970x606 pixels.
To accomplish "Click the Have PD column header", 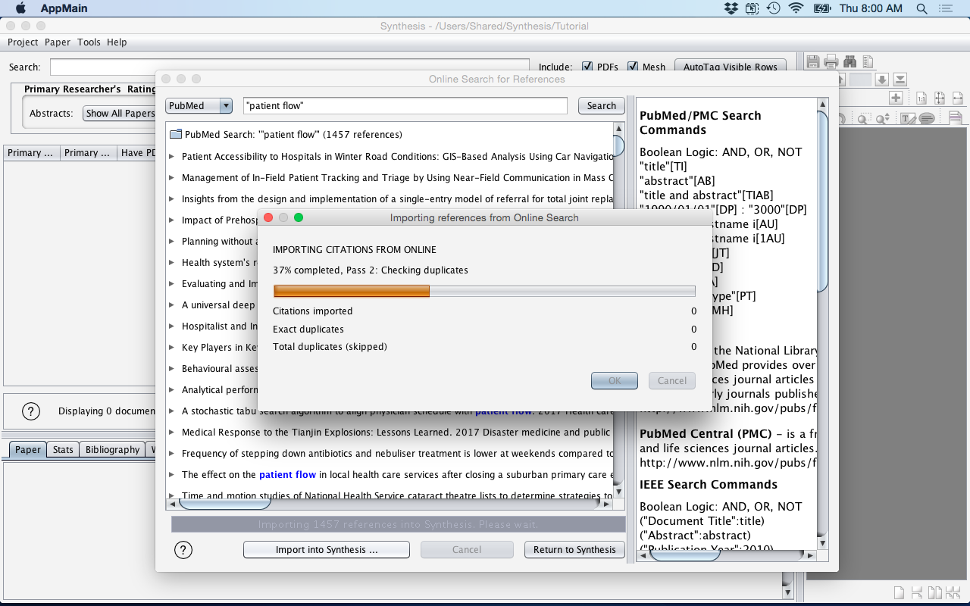I will [137, 153].
